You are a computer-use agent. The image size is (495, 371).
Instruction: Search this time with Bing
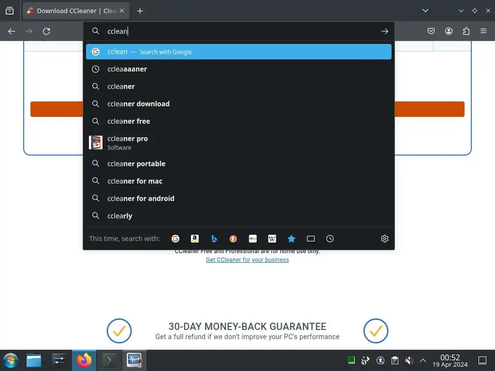click(x=214, y=239)
